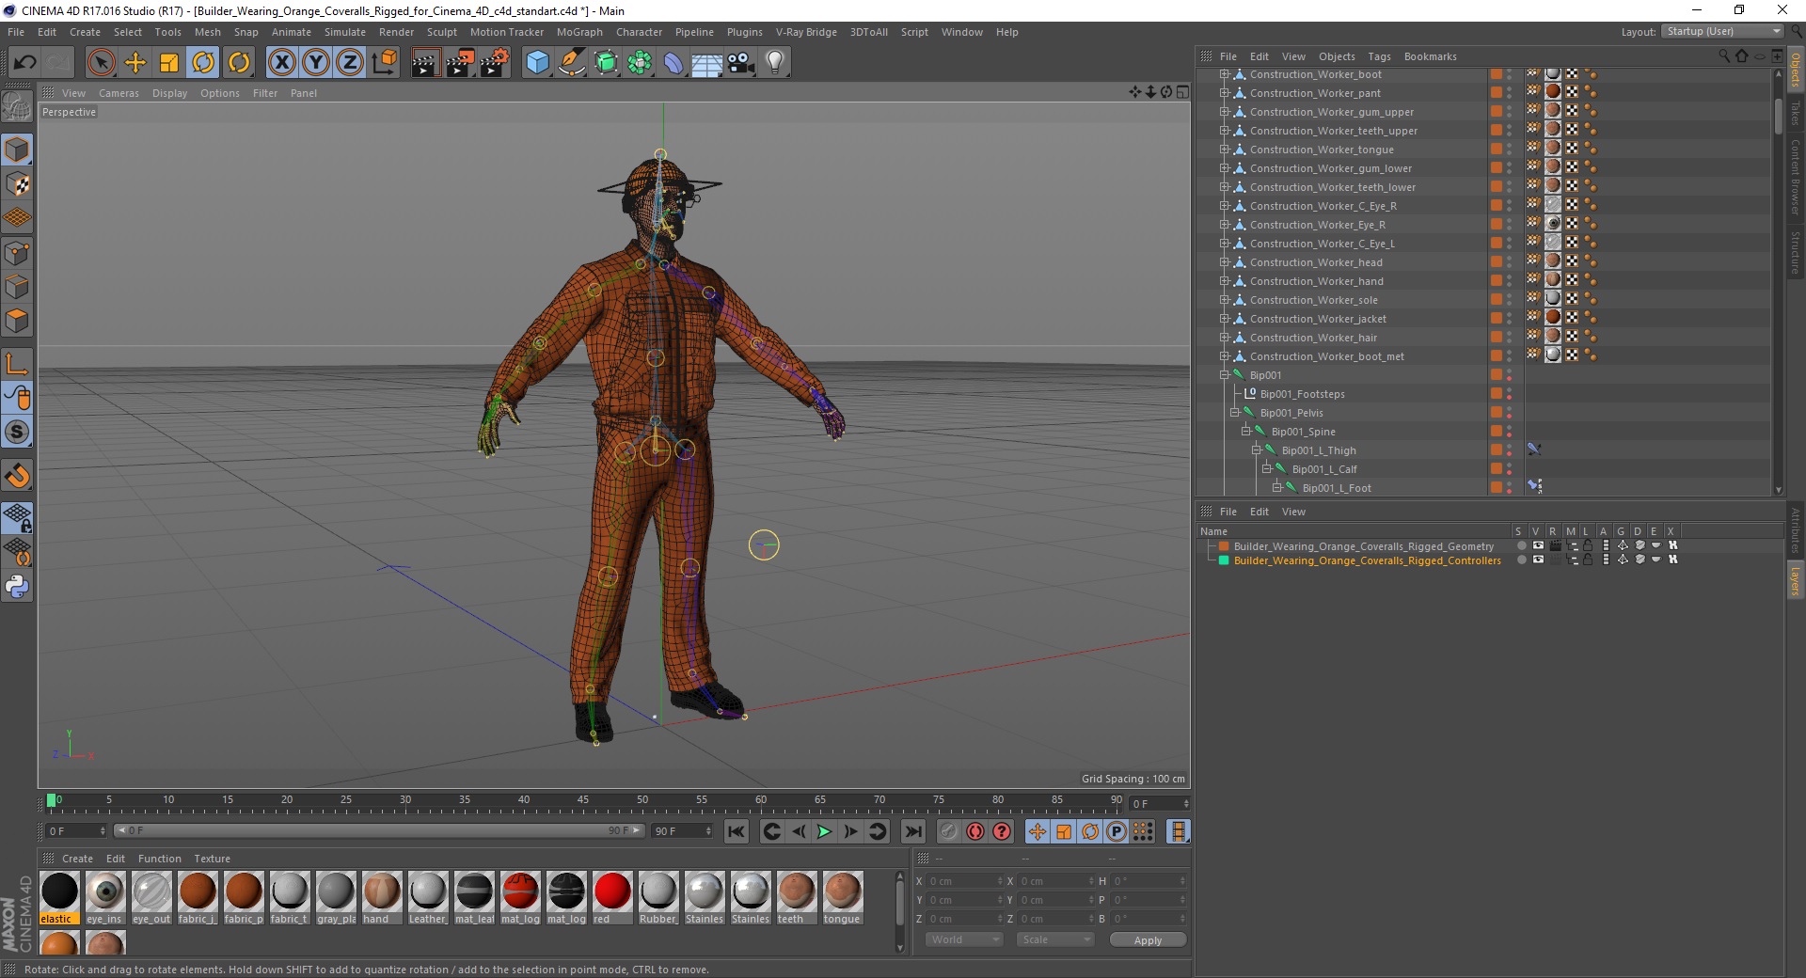Activate the Scale tool
1806x978 pixels.
point(169,63)
